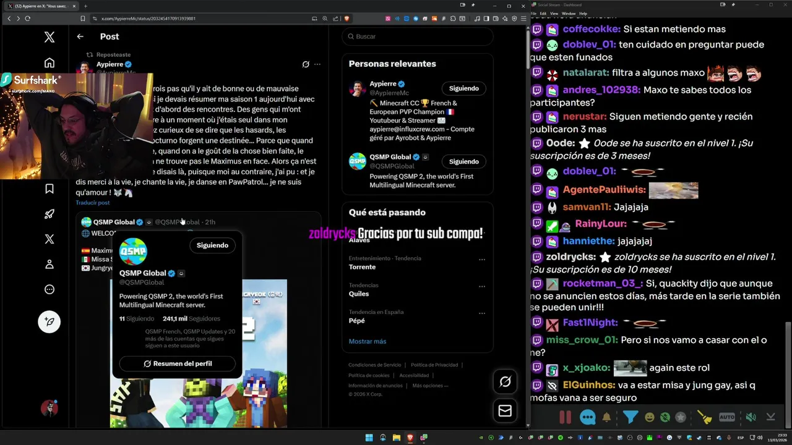
Task: Open the Windows Start button
Action: [x=369, y=438]
